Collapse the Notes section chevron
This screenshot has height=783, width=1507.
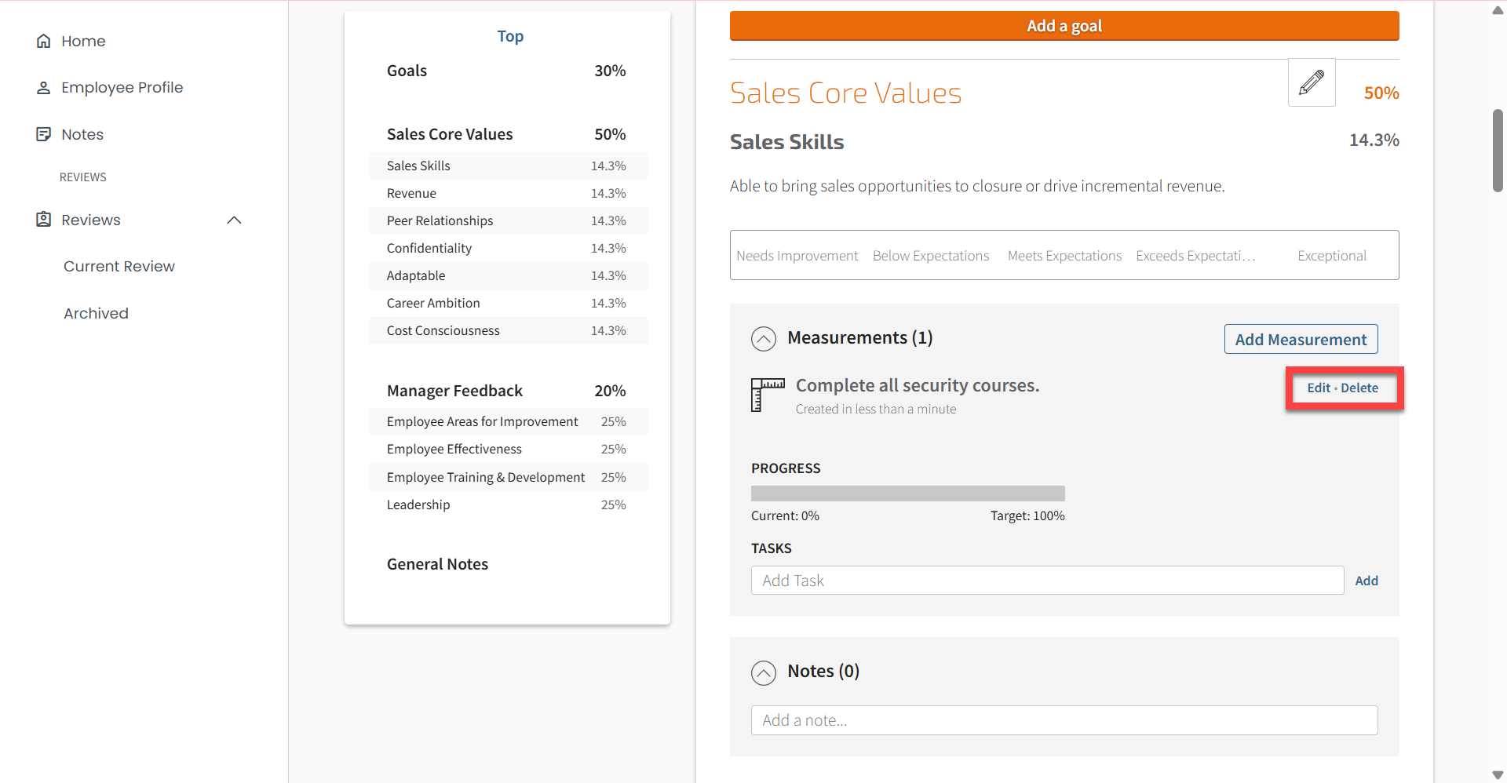point(763,672)
